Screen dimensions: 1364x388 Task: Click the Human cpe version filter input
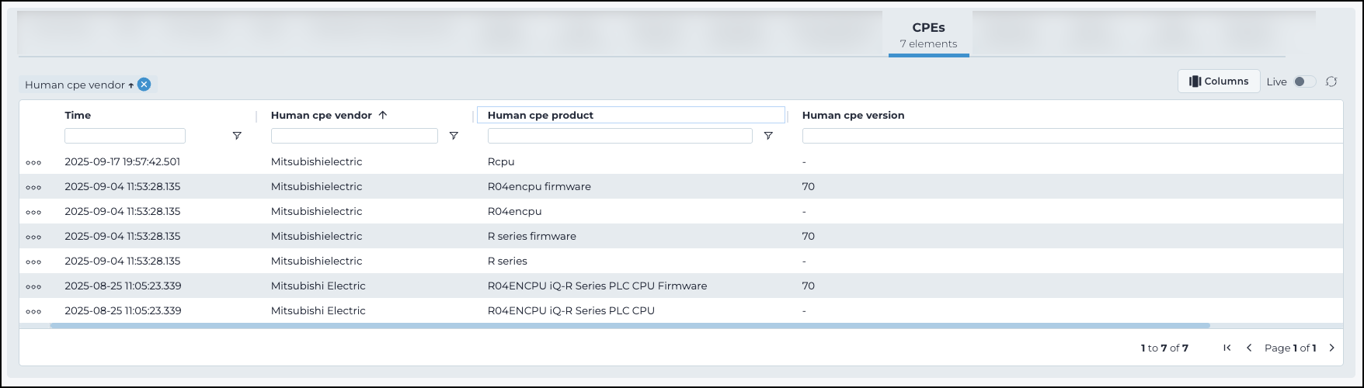pyautogui.click(x=1073, y=136)
